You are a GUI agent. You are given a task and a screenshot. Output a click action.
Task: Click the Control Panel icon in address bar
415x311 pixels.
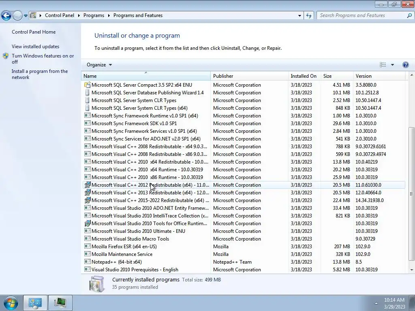[33, 15]
